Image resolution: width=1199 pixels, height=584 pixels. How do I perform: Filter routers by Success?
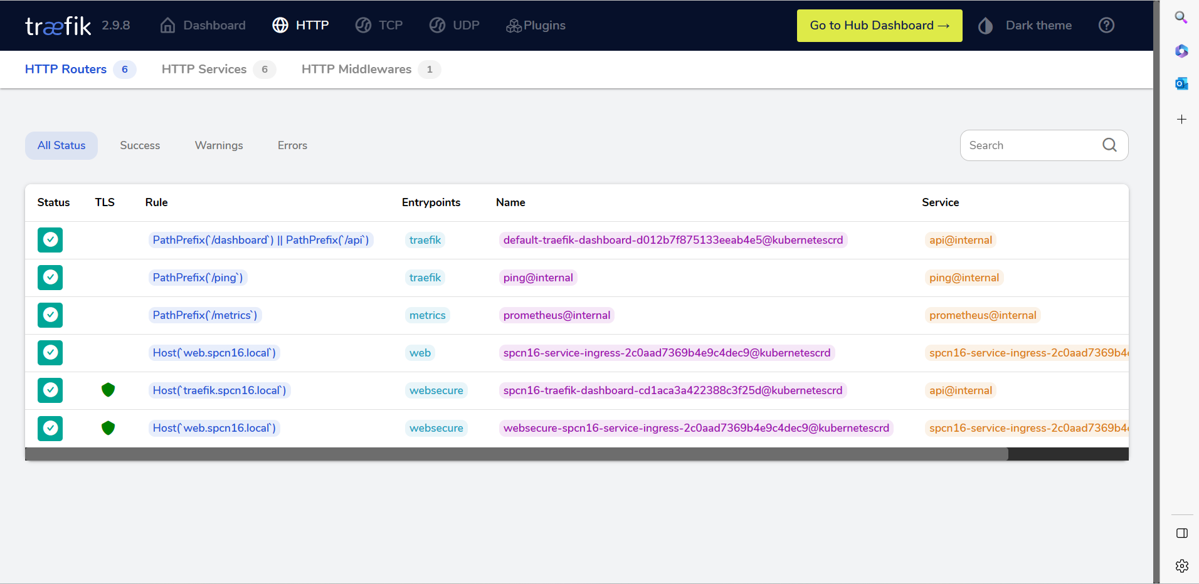140,145
